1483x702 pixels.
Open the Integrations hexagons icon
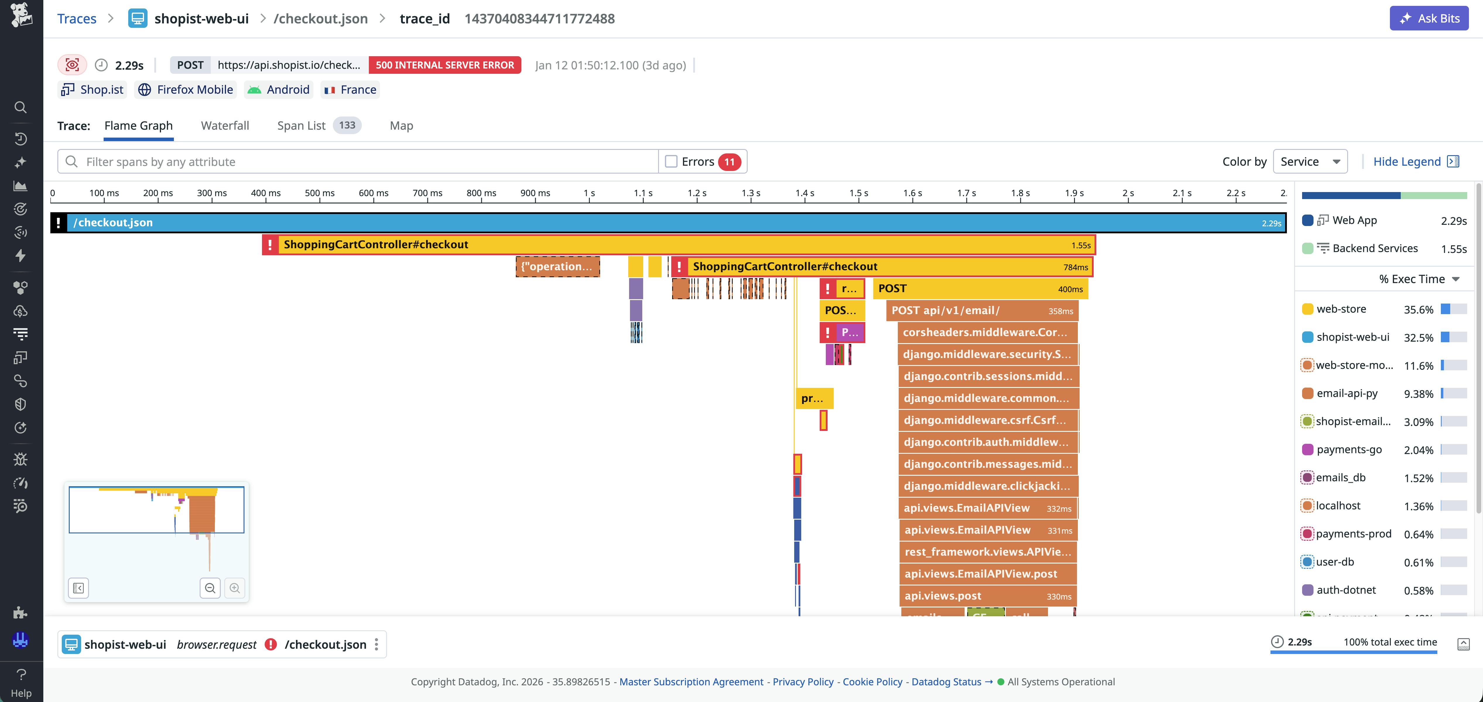click(20, 287)
